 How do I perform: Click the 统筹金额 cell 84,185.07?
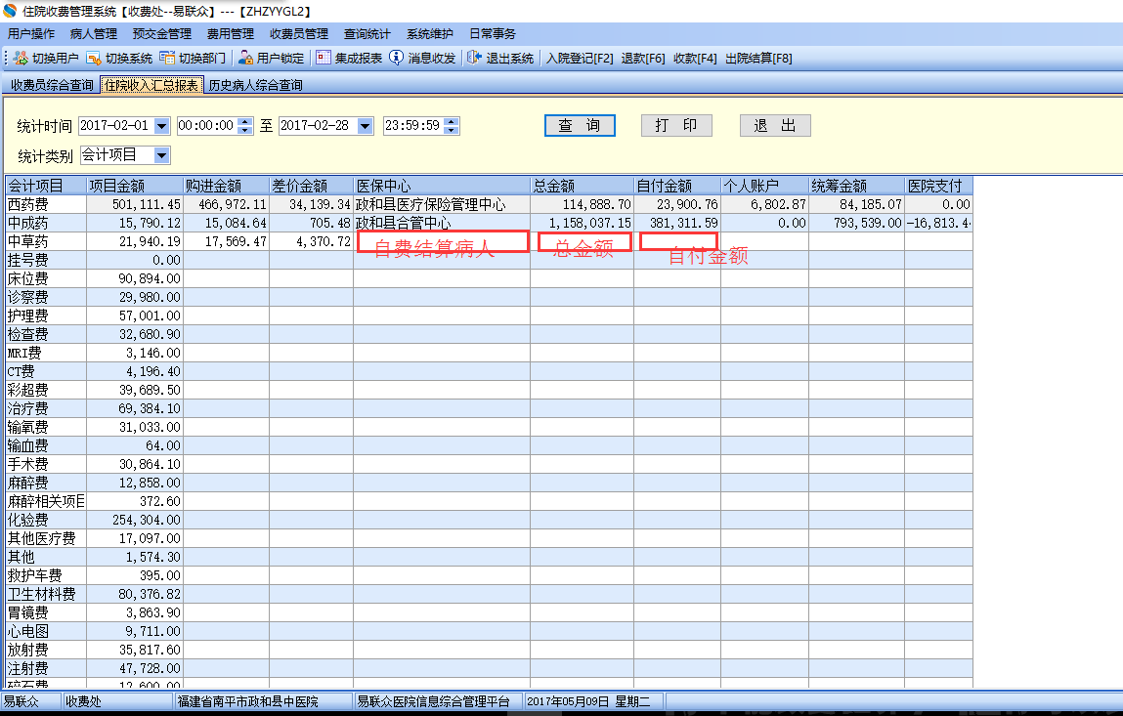tap(856, 204)
